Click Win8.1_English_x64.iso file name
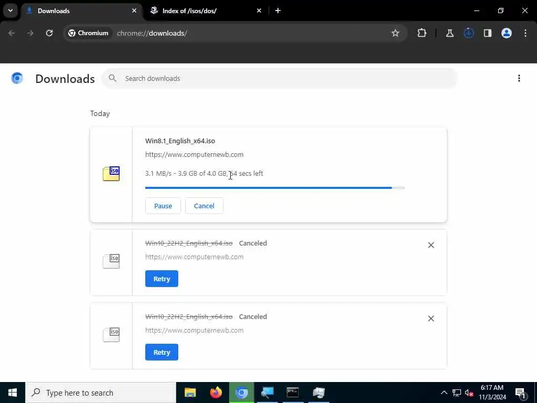The image size is (537, 403). tap(180, 141)
